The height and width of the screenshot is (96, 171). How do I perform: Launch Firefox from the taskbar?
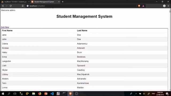click(x=40, y=94)
